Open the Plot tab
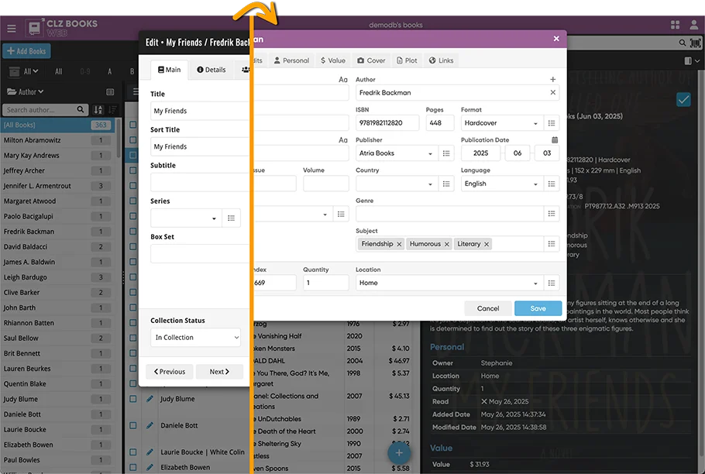 (407, 60)
